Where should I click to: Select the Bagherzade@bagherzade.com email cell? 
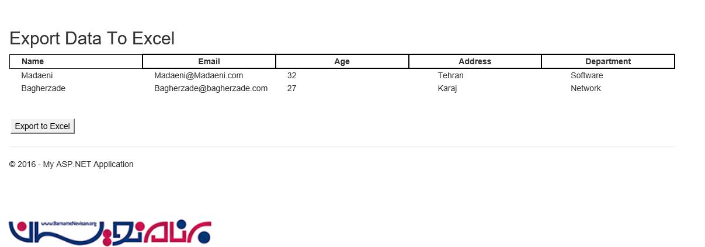point(211,89)
